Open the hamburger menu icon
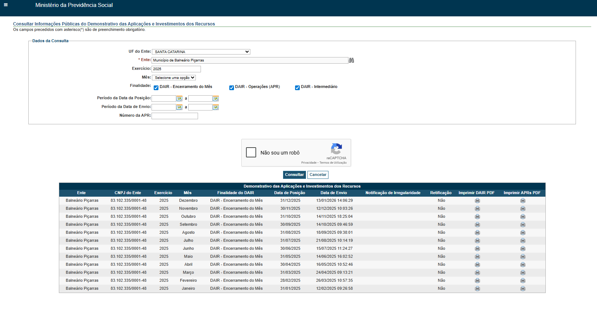Viewport: 597px width, 321px height. click(6, 5)
